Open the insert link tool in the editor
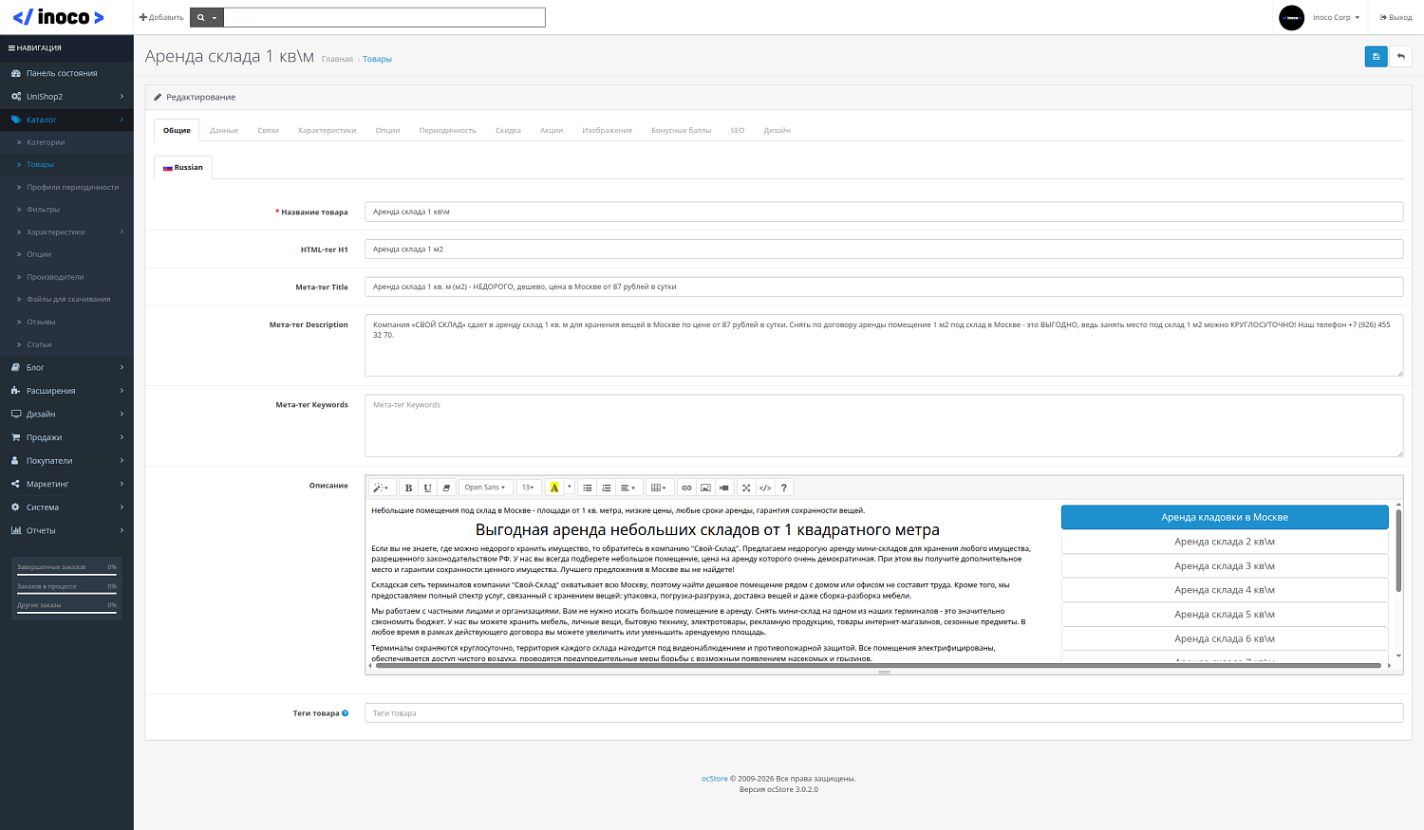This screenshot has height=830, width=1424. (x=686, y=487)
